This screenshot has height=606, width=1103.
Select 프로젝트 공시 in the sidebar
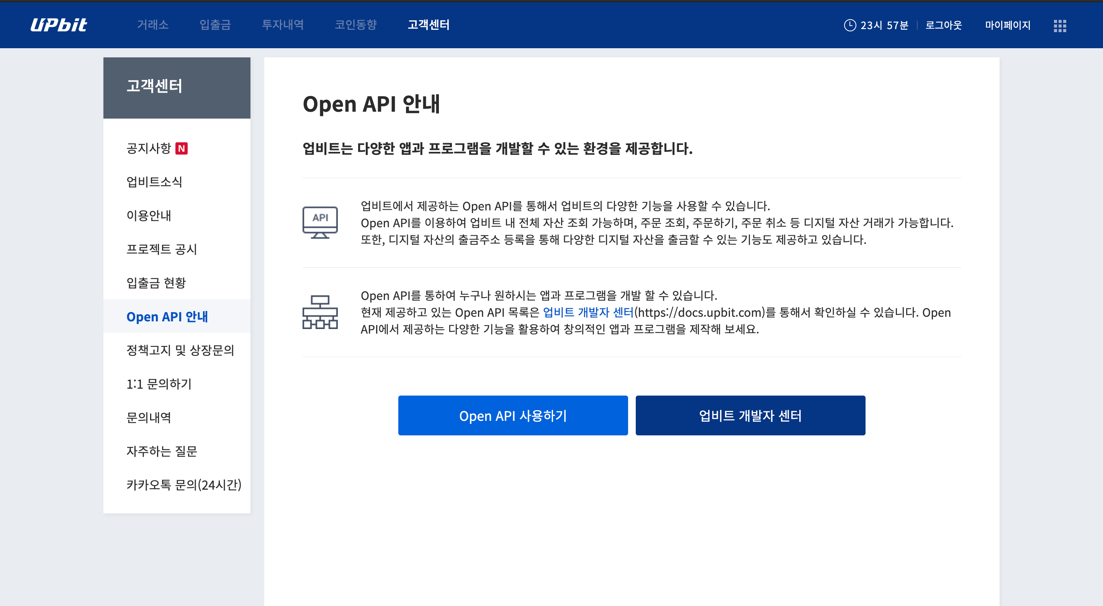pos(161,249)
